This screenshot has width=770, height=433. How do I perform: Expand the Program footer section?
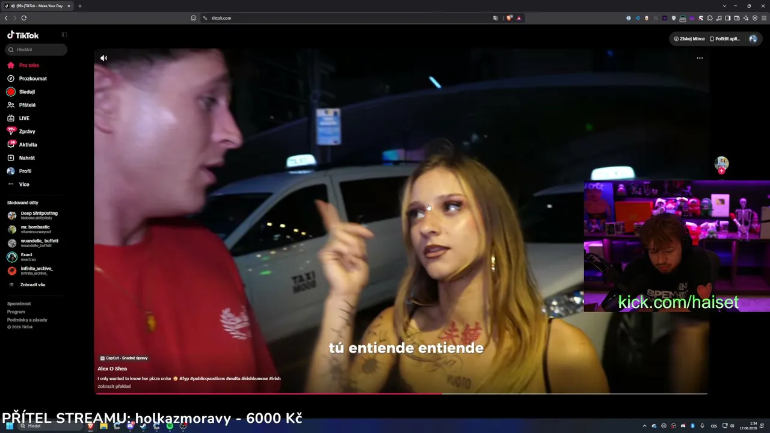pos(16,312)
